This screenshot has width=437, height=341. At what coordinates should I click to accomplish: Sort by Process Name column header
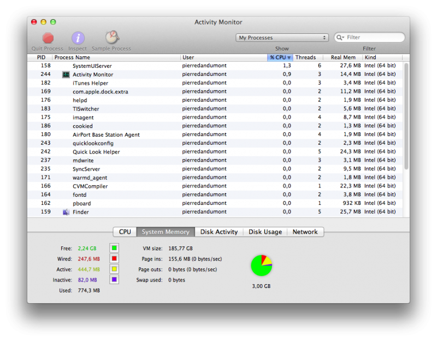click(x=116, y=57)
